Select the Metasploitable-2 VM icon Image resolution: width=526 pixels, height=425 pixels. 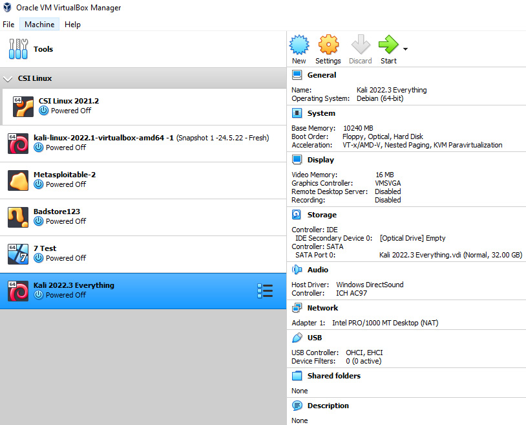tap(18, 180)
